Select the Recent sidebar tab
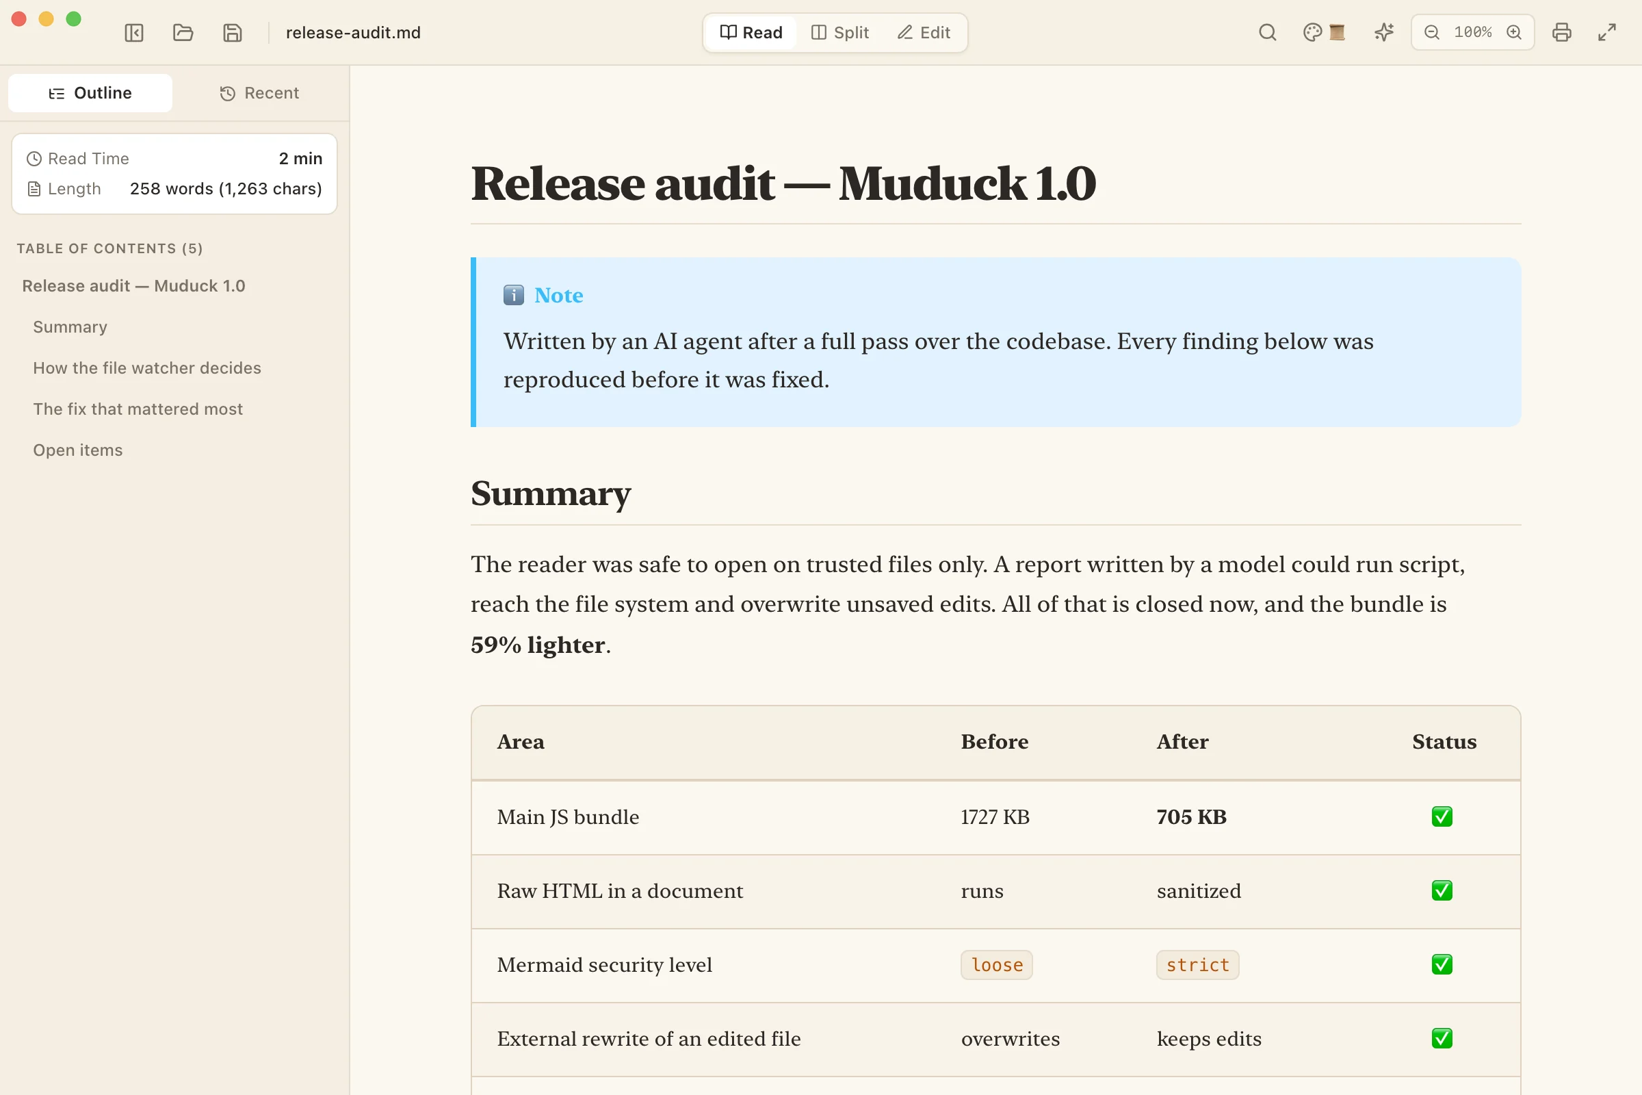1642x1095 pixels. 259,93
